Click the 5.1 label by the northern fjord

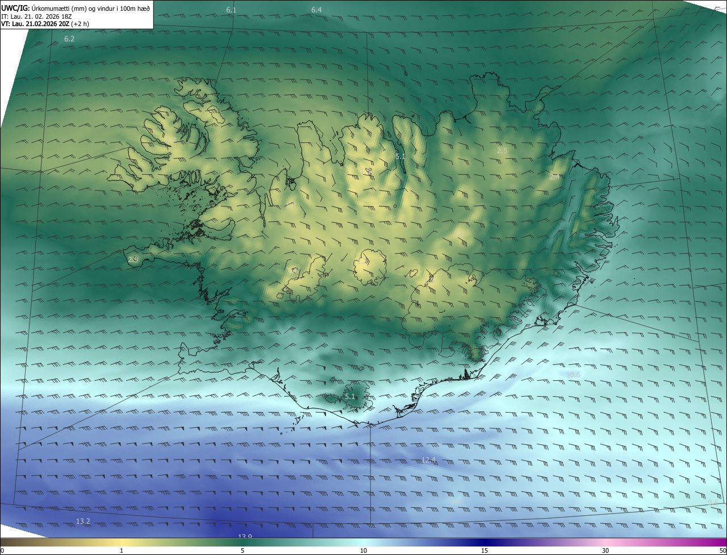click(400, 156)
